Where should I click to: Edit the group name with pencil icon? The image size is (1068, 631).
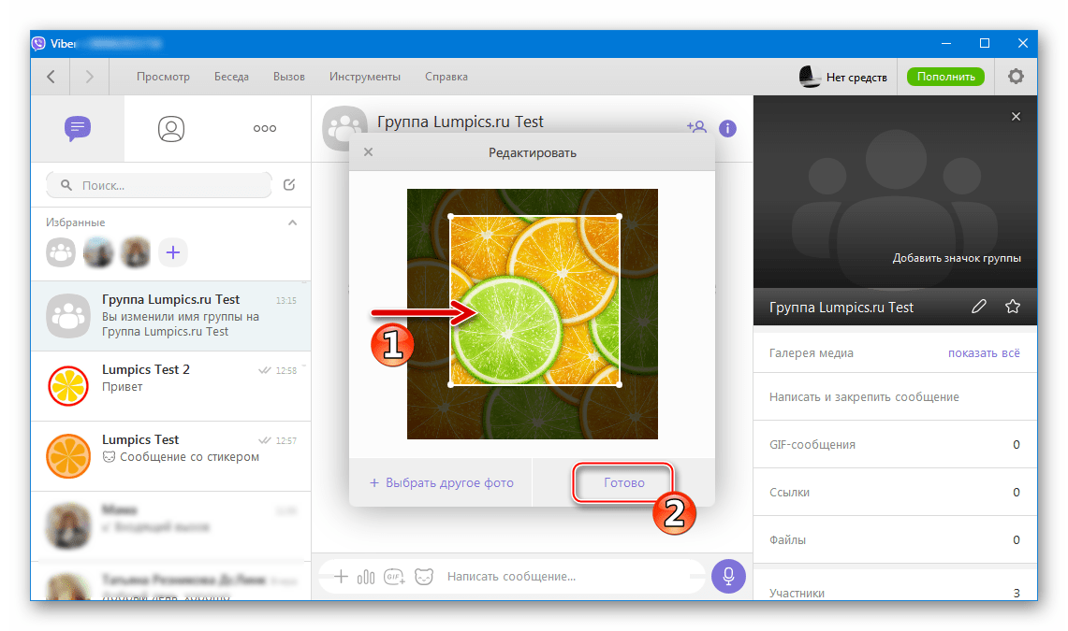coord(979,306)
